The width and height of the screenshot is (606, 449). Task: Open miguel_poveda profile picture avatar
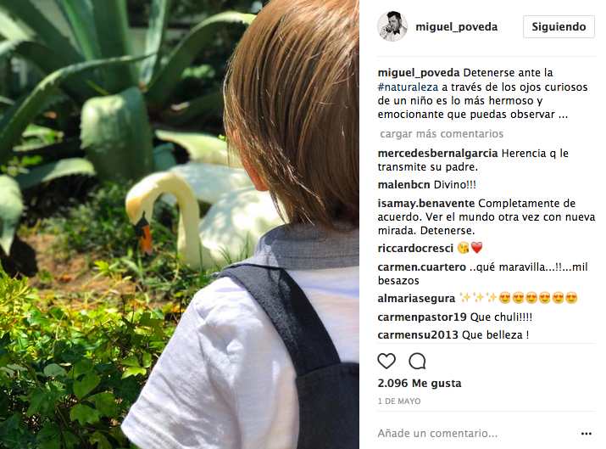click(x=392, y=26)
